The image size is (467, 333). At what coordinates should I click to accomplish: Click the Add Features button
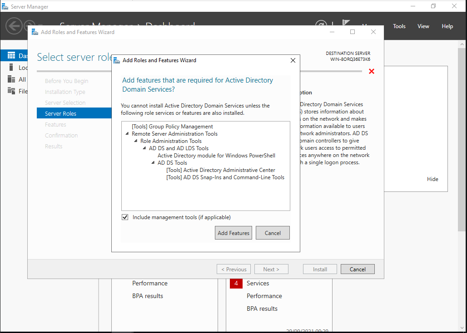pos(233,233)
